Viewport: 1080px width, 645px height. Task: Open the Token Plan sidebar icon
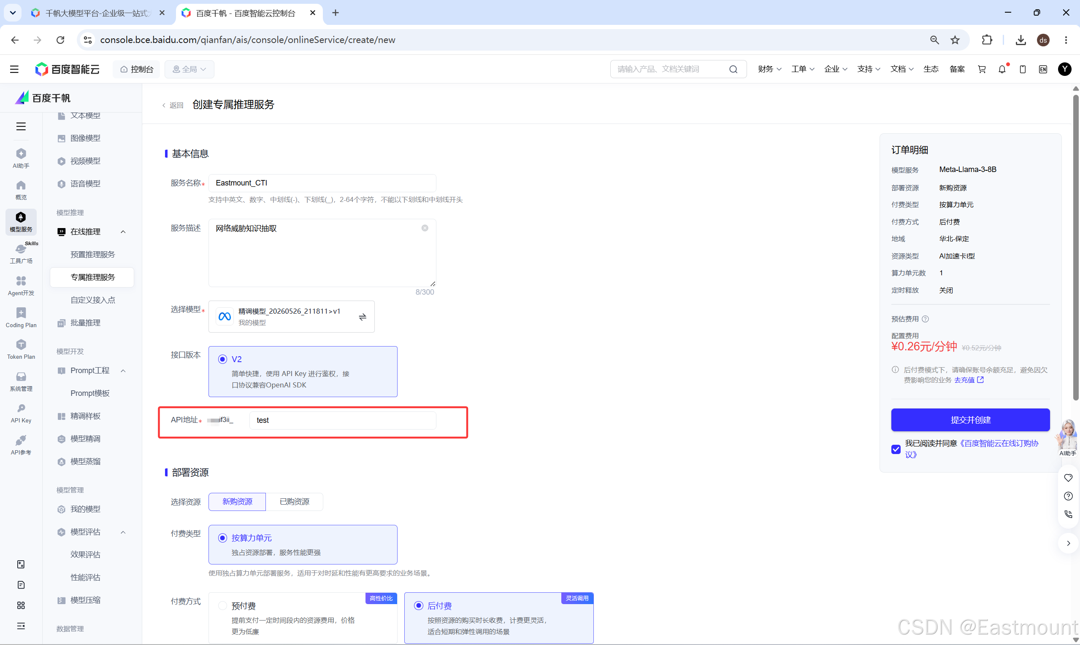[x=21, y=349]
